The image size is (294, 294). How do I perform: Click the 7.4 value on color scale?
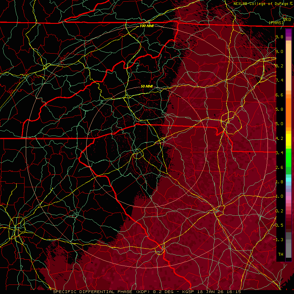coord(279,80)
